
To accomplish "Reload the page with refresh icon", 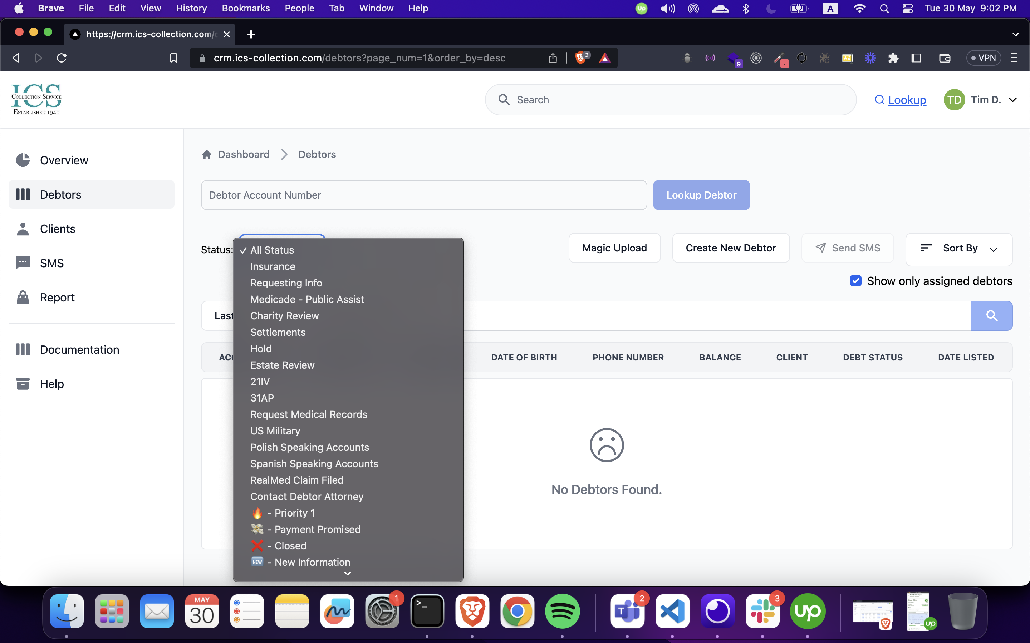I will [x=62, y=58].
